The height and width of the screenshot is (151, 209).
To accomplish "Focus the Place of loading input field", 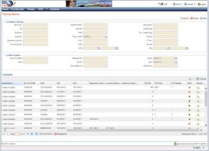I will (x=35, y=58).
